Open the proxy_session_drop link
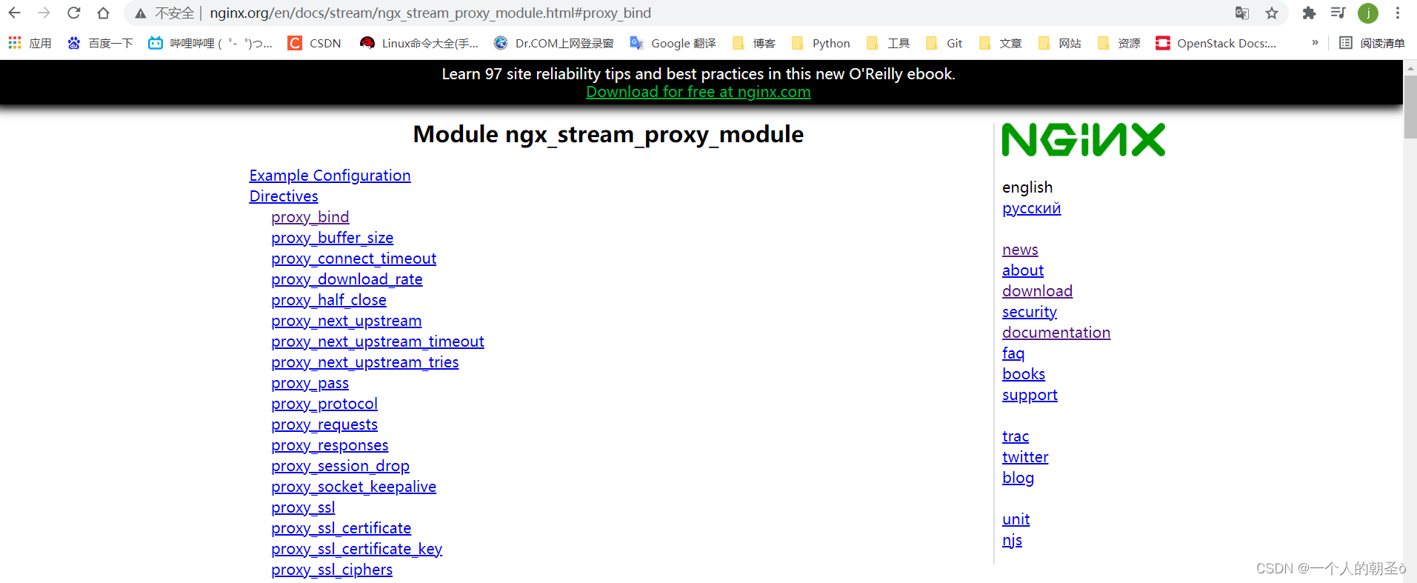 340,466
